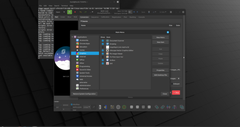
Task: Select the Programming category icon
Action: [77, 67]
